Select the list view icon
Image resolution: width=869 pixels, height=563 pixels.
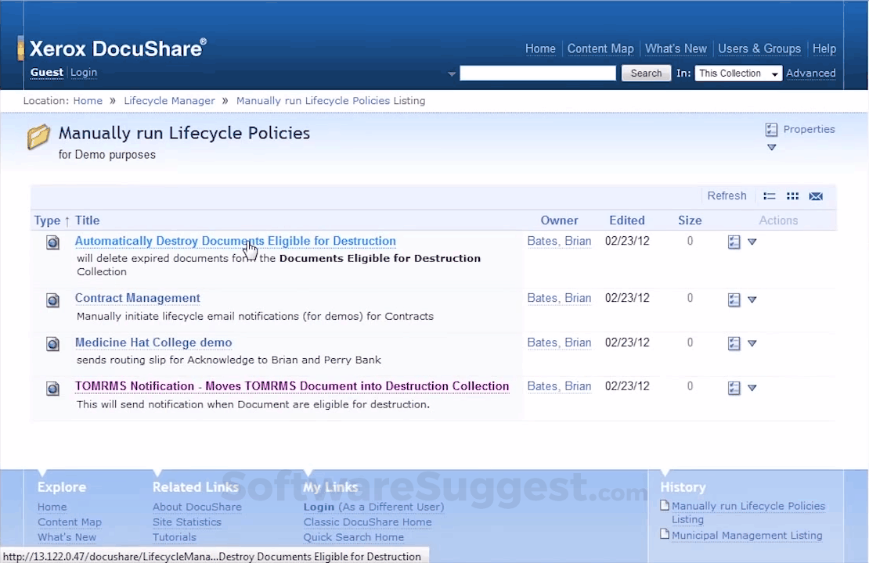coord(769,196)
